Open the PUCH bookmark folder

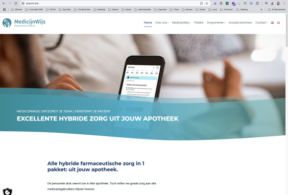(51, 9)
